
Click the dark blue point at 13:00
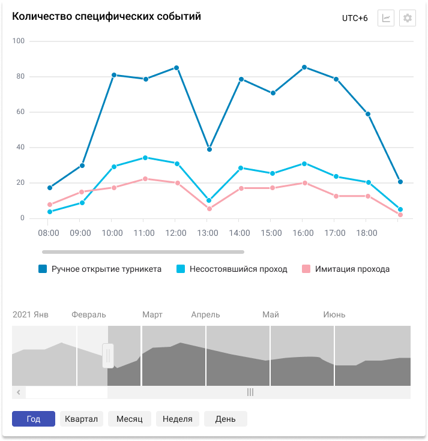click(209, 149)
